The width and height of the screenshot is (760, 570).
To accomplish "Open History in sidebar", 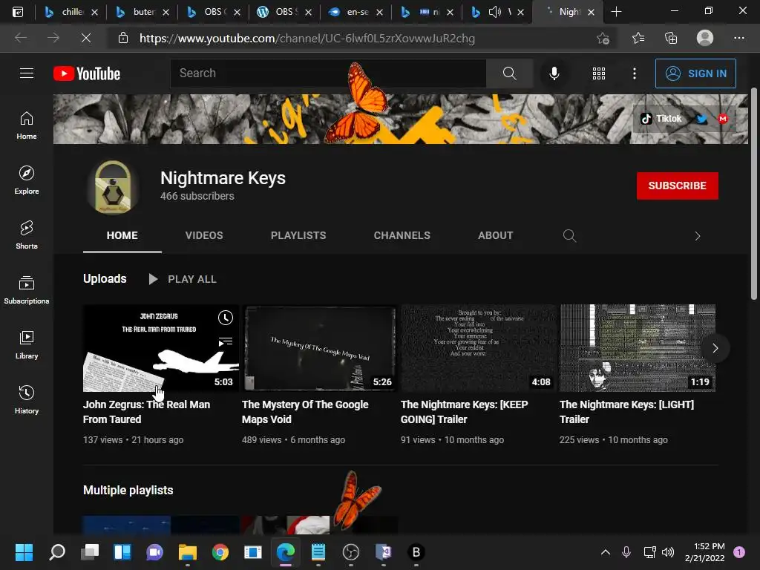I will [27, 399].
